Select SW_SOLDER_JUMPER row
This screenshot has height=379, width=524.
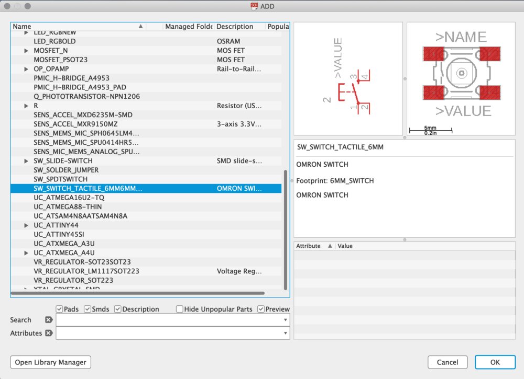(146, 170)
